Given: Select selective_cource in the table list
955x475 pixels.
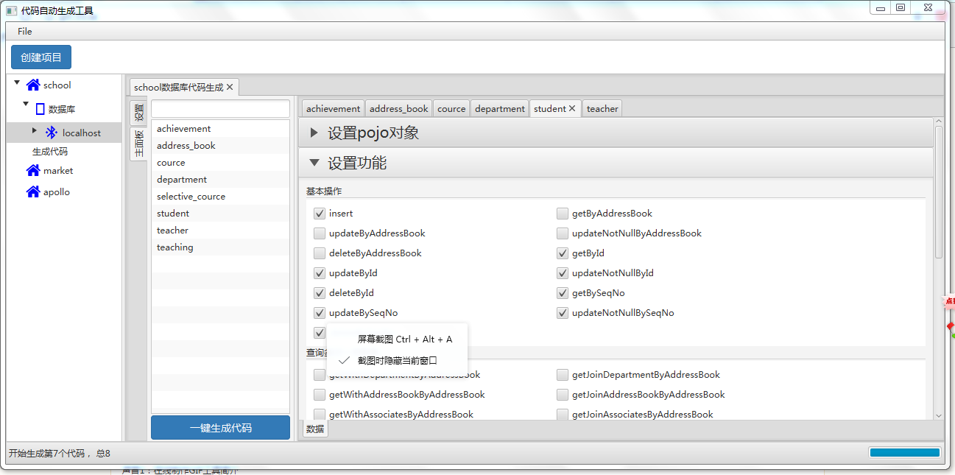Looking at the screenshot, I should pos(220,197).
